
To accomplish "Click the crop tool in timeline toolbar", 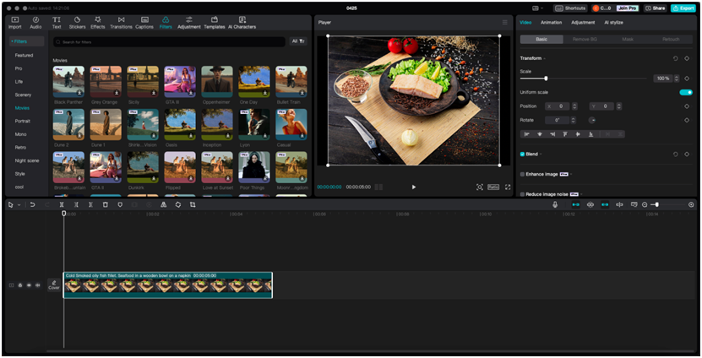I will click(x=193, y=204).
